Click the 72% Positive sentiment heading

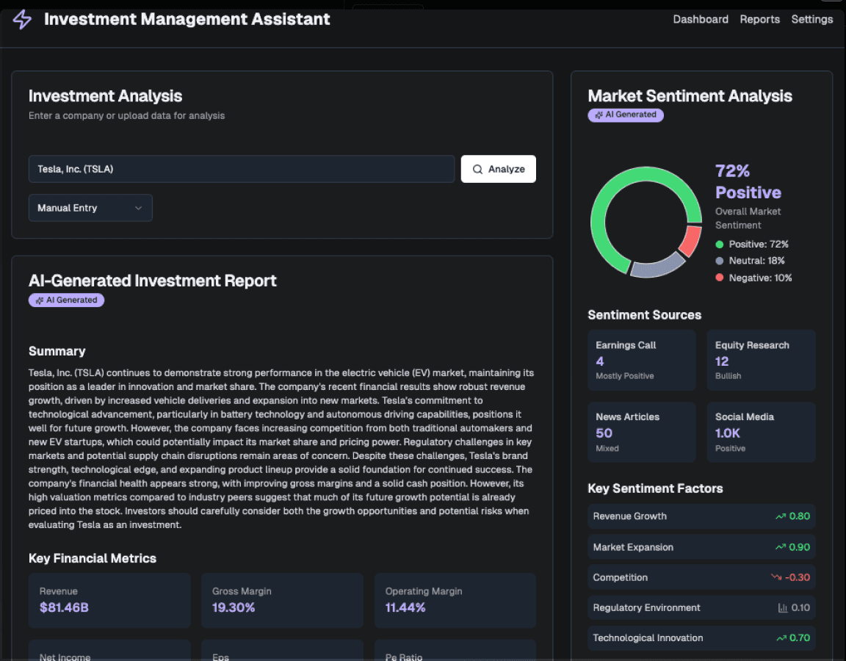748,182
